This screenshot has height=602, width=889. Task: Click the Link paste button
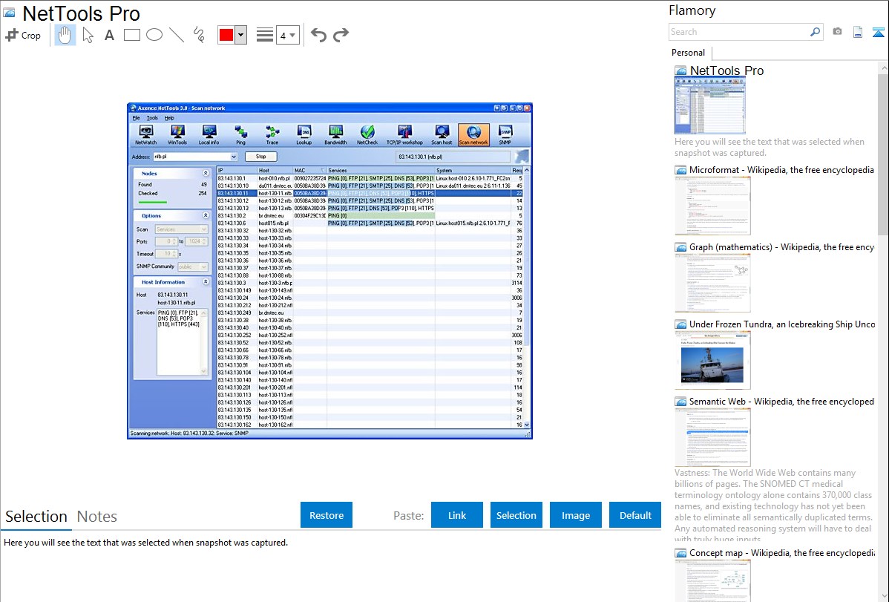click(457, 515)
